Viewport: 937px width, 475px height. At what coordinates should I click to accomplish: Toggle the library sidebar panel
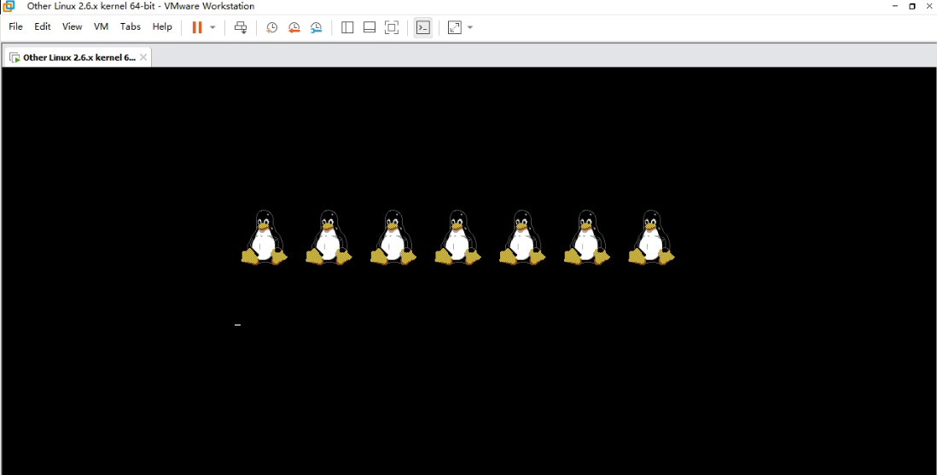click(347, 27)
